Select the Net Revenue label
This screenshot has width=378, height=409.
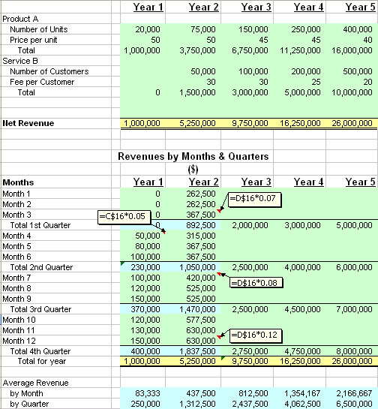[x=28, y=123]
